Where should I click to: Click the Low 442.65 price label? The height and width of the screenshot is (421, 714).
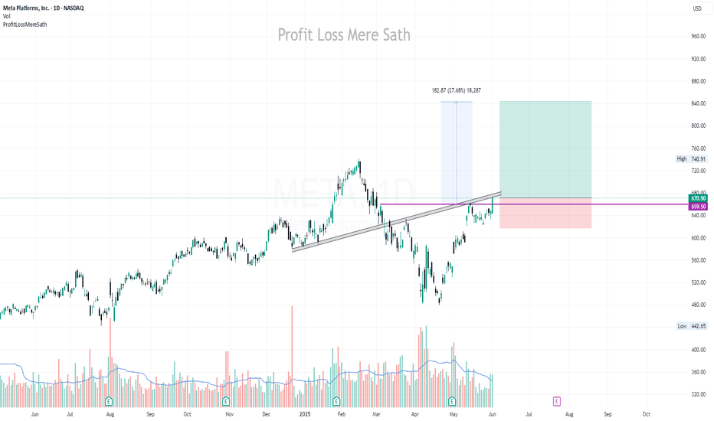point(691,326)
